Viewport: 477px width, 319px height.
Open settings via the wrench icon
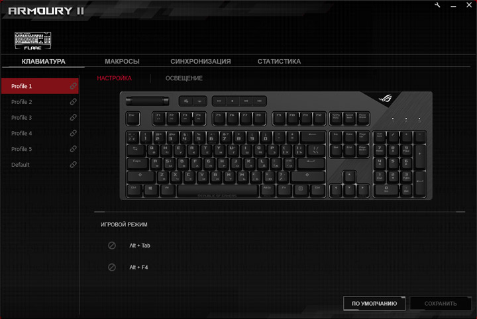pyautogui.click(x=437, y=5)
